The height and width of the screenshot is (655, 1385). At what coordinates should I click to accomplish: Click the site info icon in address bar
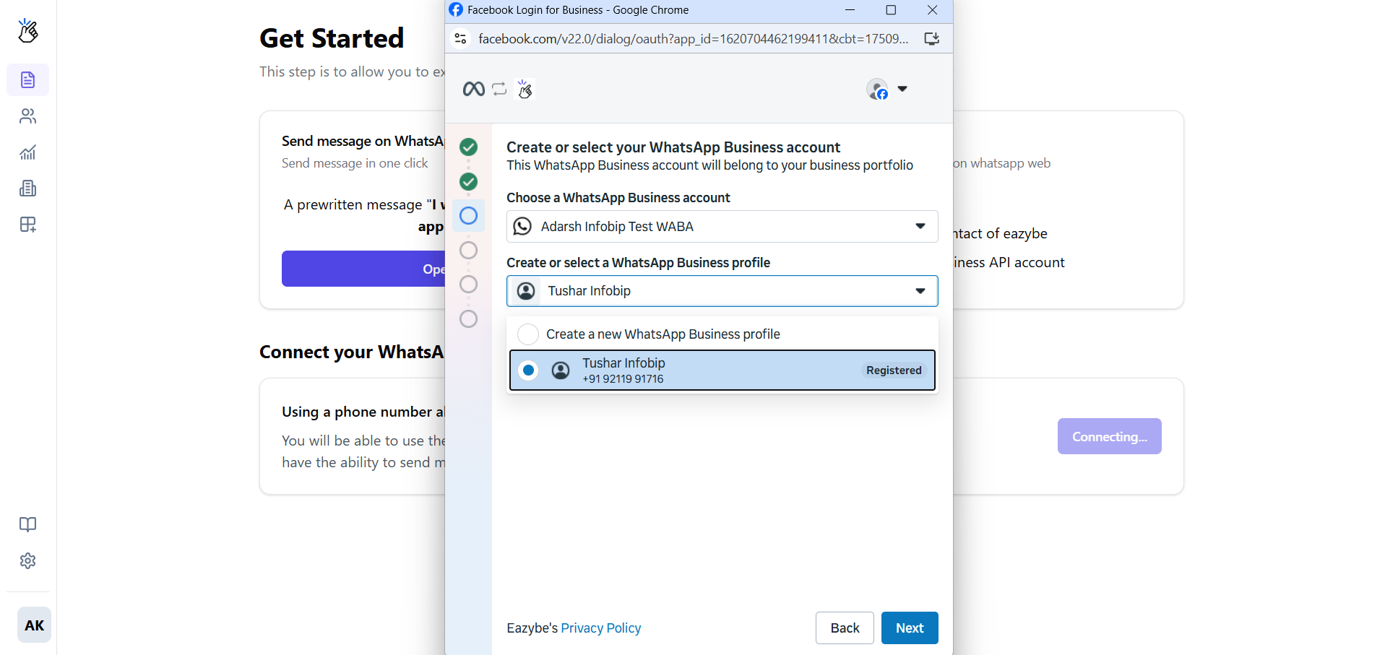click(461, 38)
